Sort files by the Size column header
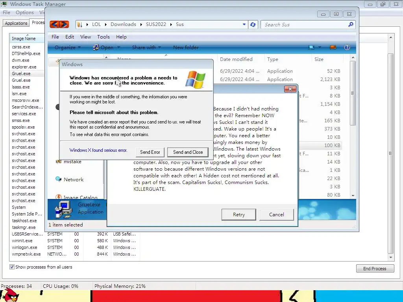The height and width of the screenshot is (302, 403). pos(327,59)
